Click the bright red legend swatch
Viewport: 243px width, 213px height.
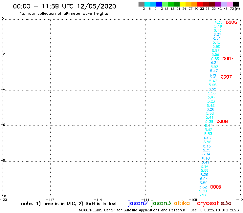[200, 4]
